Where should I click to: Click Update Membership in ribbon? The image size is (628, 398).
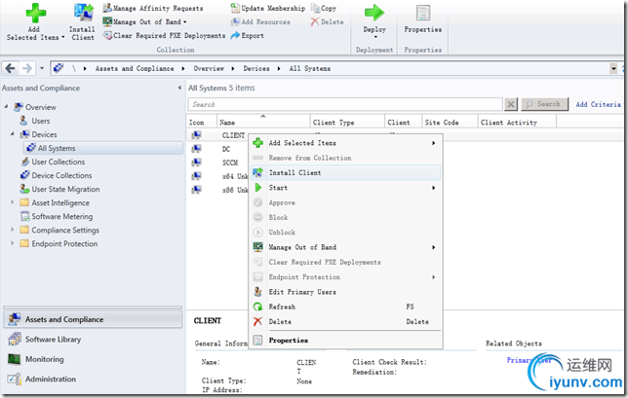267,8
